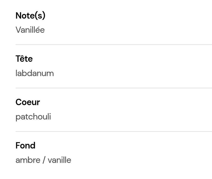
Task: Select the ambre / vanille base note text
Action: (x=43, y=160)
